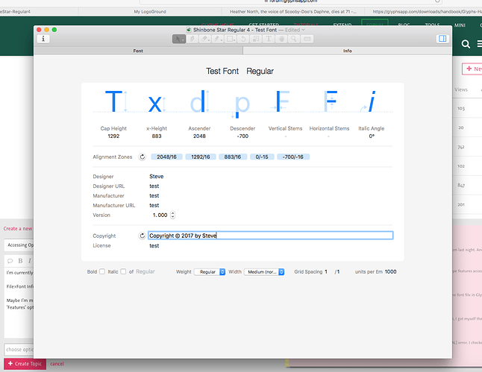This screenshot has height=372, width=482.
Task: Open the Width dropdown
Action: pos(264,272)
